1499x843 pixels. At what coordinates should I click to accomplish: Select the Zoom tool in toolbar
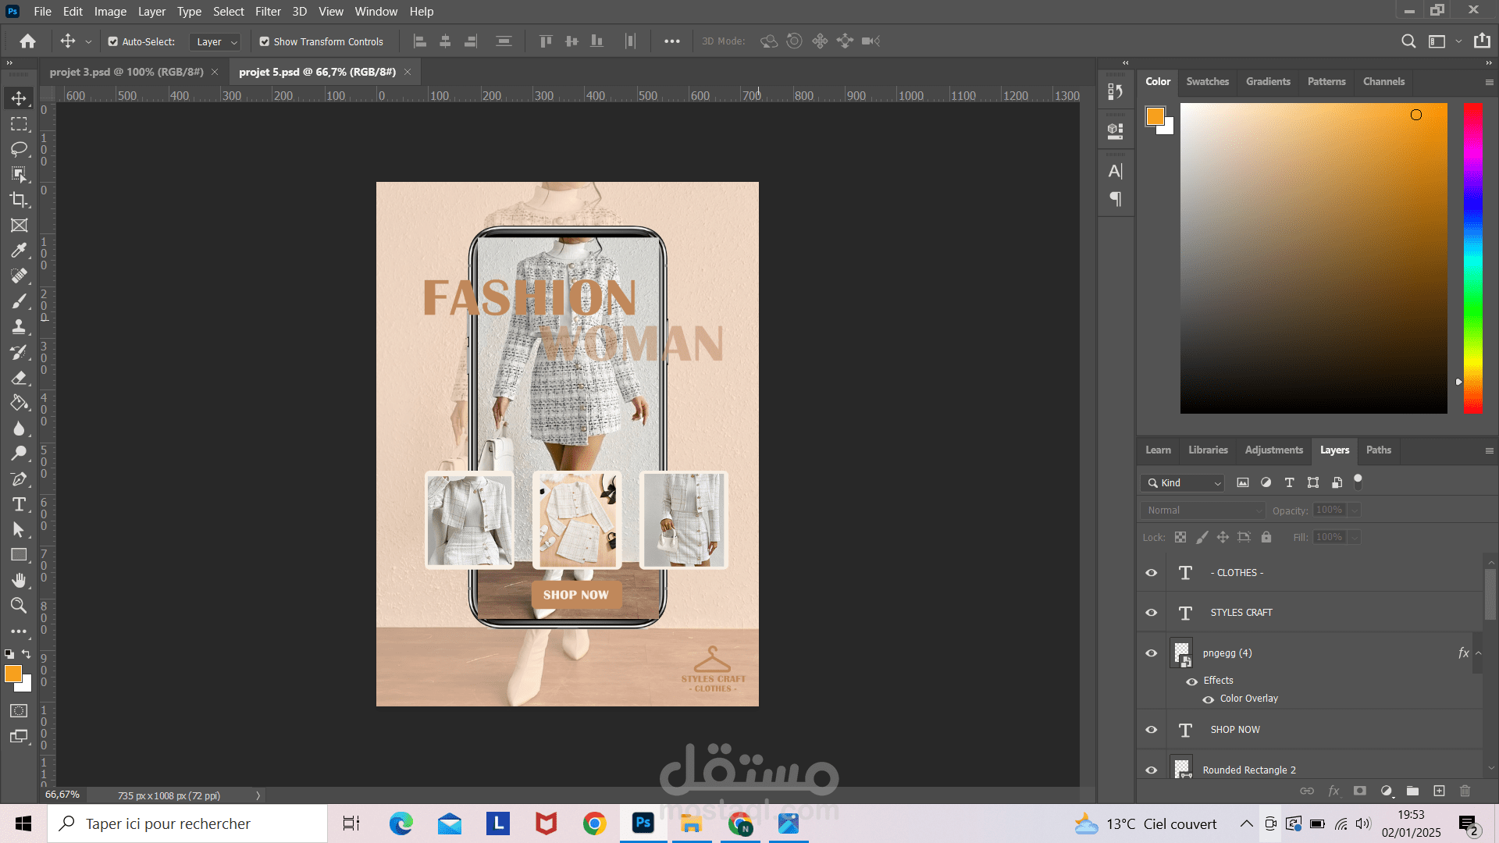pos(19,606)
